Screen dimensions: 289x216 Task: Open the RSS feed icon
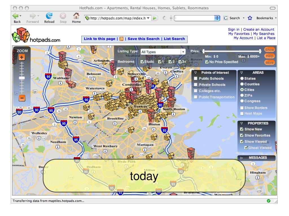click(x=121, y=39)
